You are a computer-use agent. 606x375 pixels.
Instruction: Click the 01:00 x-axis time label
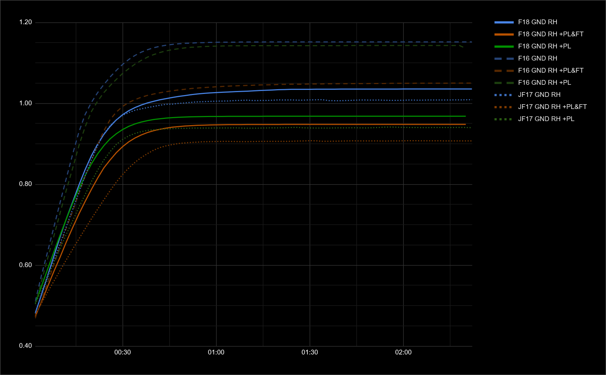(x=216, y=352)
